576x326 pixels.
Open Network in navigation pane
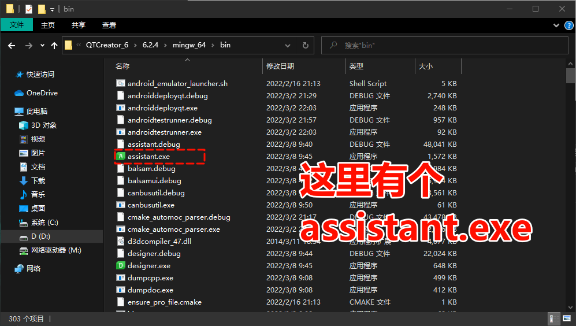28,268
